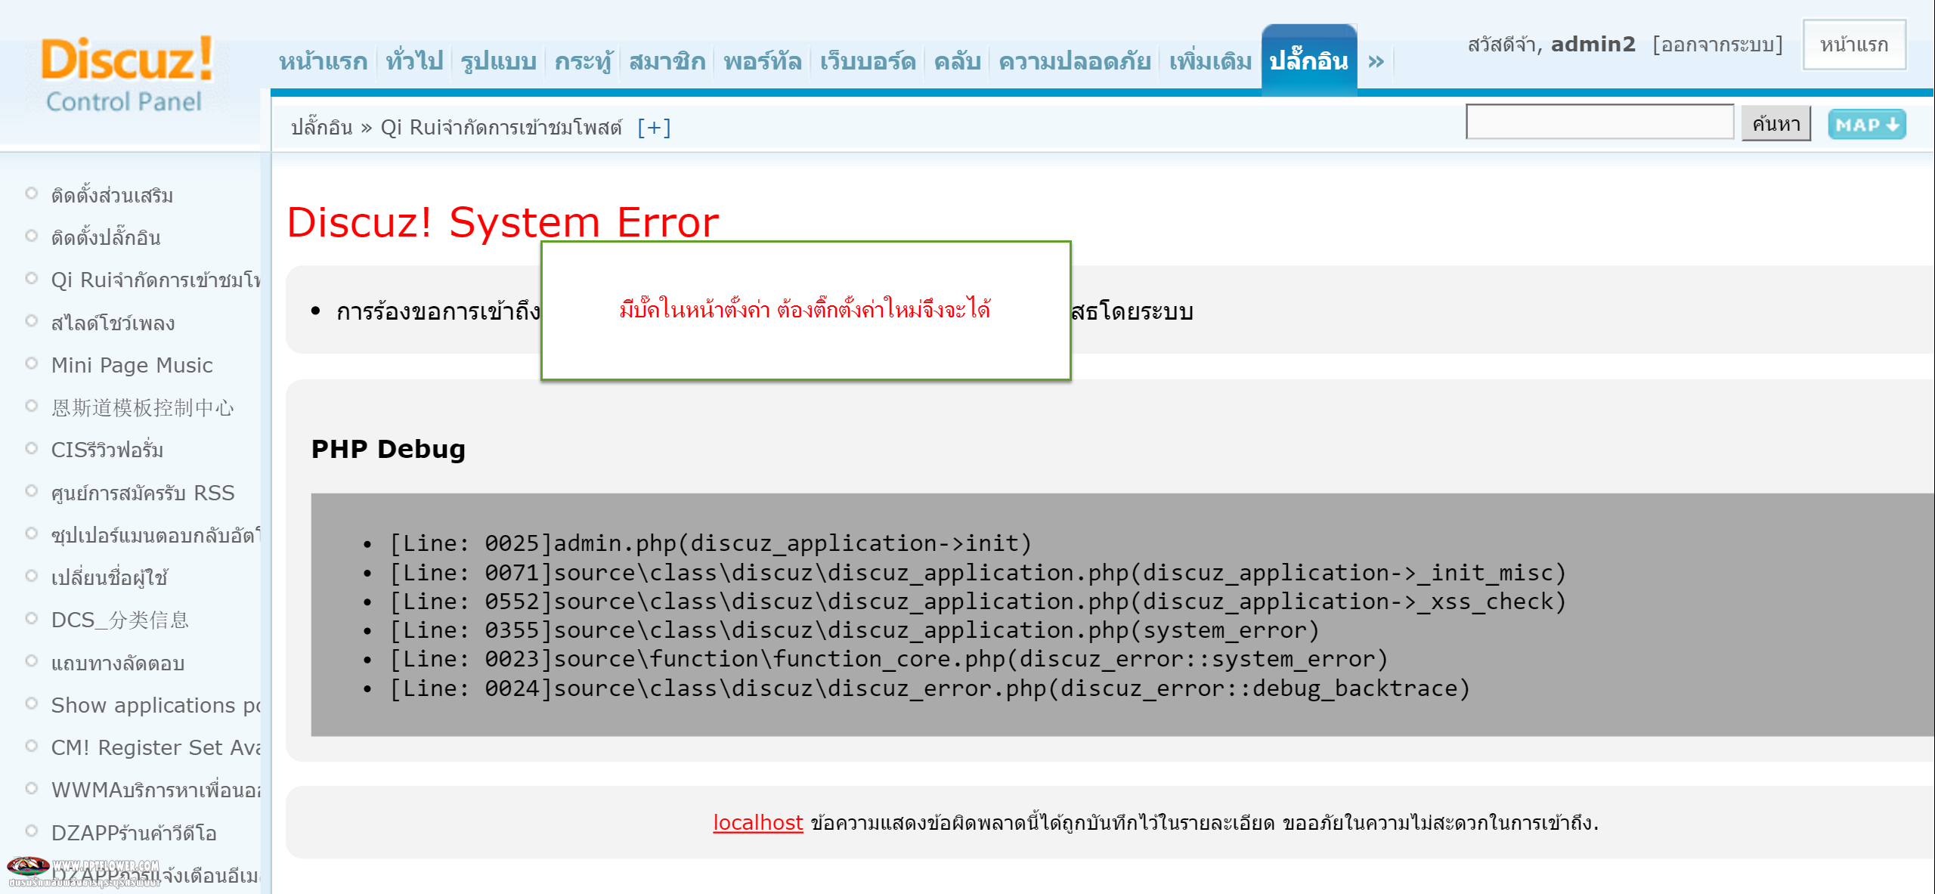
Task: Expand more tabs with the » arrow
Action: coord(1376,61)
